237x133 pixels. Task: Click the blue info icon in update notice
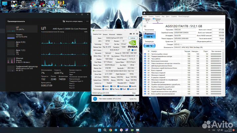click(95, 99)
